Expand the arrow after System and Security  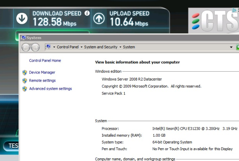120,47
